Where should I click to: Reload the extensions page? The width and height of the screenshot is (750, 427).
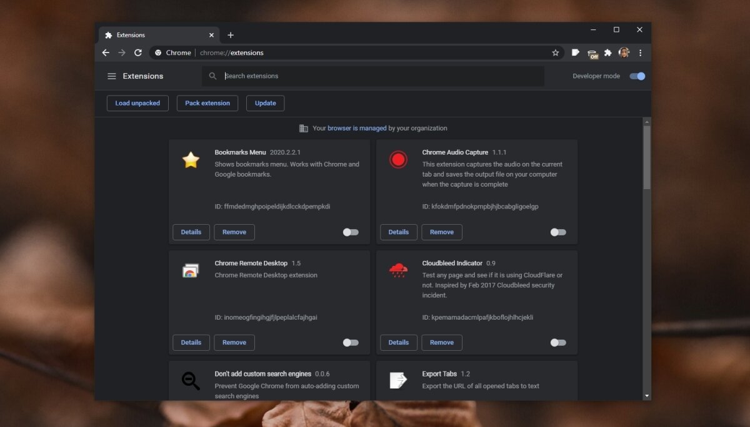[x=138, y=53]
